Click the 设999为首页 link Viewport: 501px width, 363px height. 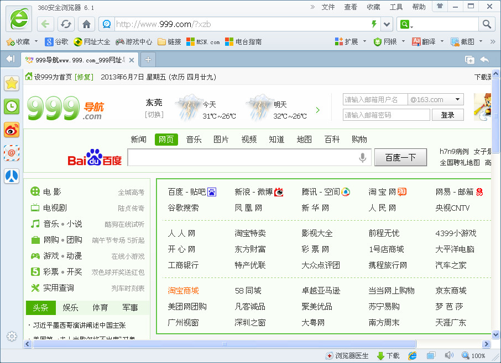point(53,77)
